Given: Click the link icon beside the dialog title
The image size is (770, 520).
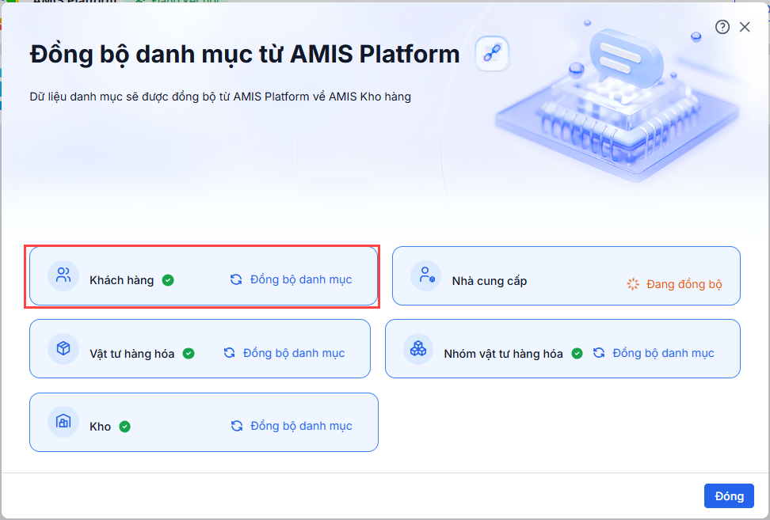Looking at the screenshot, I should click(x=492, y=54).
